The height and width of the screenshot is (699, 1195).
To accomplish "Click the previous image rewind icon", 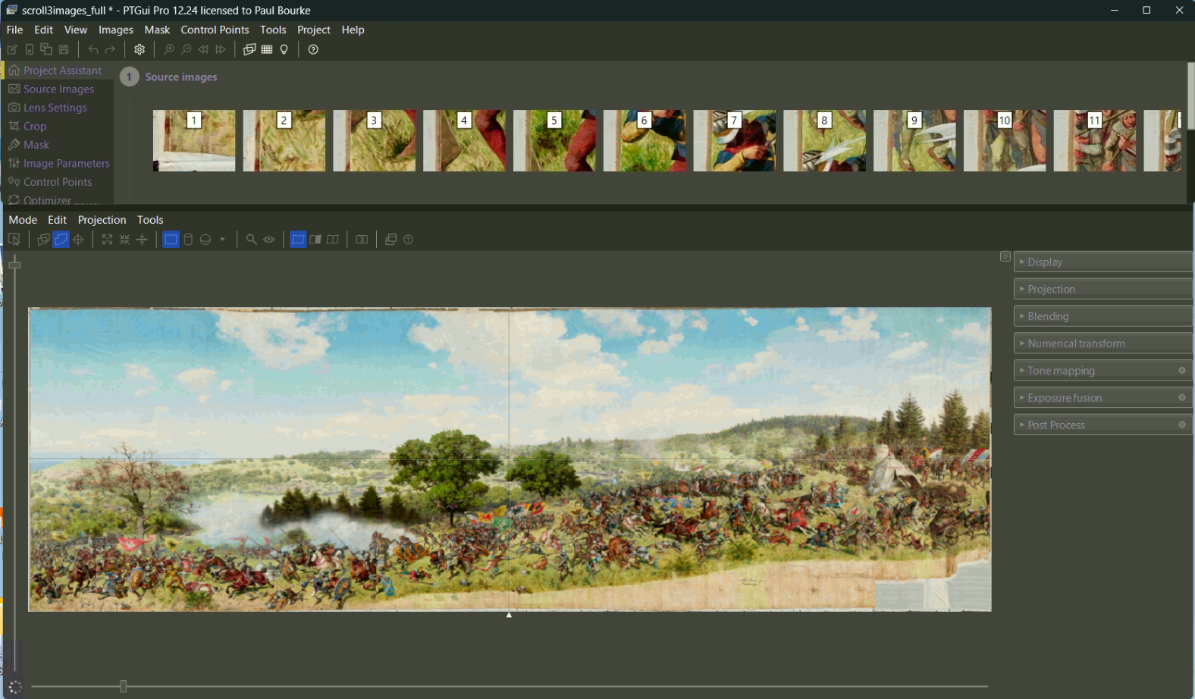I will [x=203, y=49].
